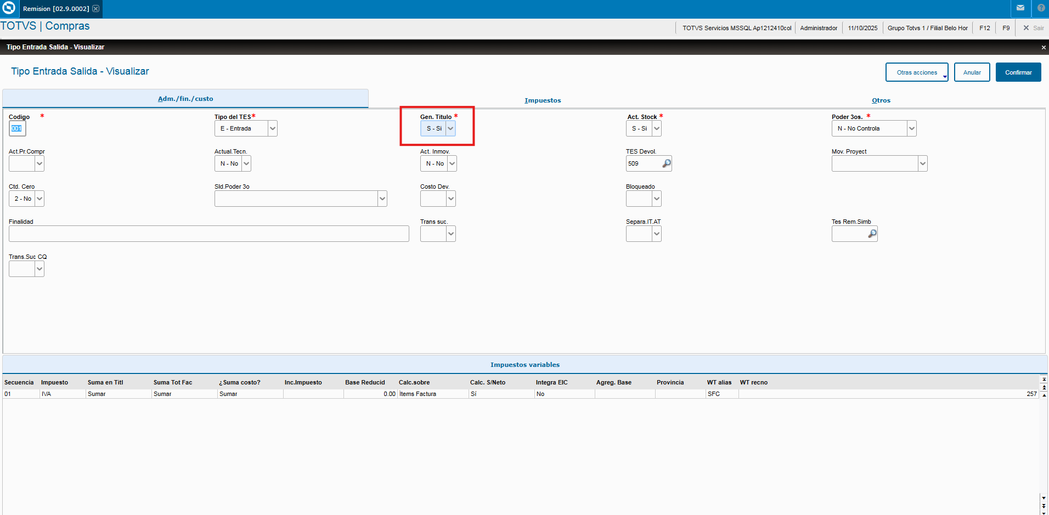This screenshot has width=1049, height=515.
Task: Click the Grupo Totvs 1 / Filial label
Action: 927,28
